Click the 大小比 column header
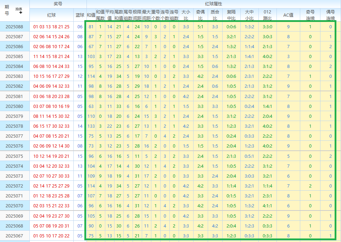The height and width of the screenshot is (242, 341). (186, 15)
